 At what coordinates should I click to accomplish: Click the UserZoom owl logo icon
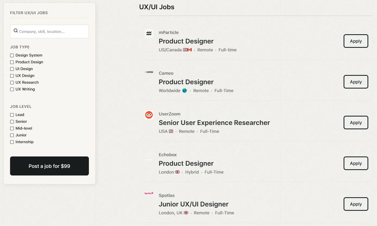[149, 115]
